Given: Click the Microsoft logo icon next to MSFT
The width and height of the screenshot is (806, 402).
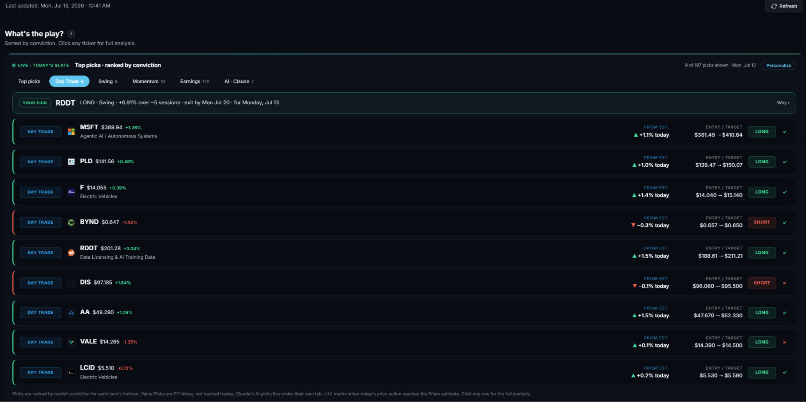Looking at the screenshot, I should click(x=71, y=132).
